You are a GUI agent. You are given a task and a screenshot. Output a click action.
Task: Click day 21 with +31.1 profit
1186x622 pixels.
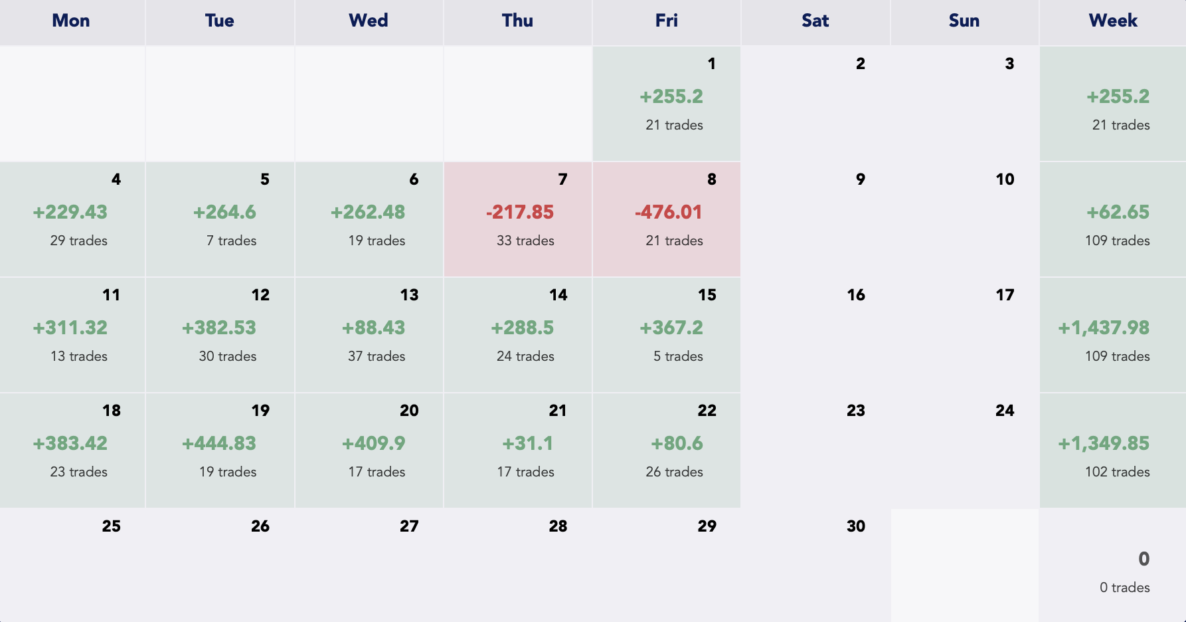tap(518, 451)
